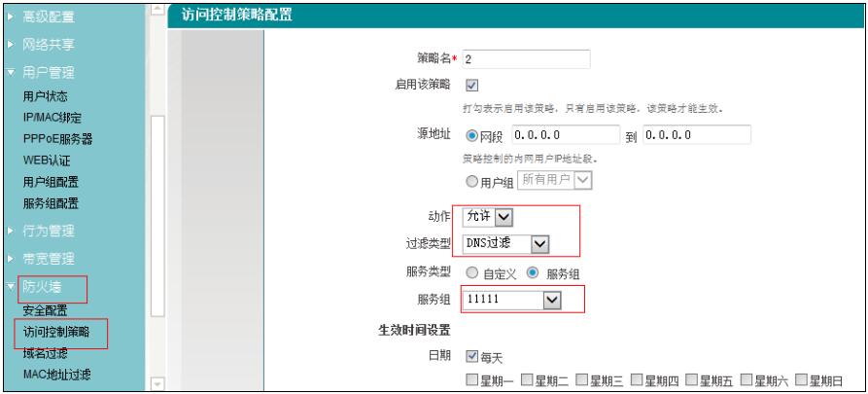The width and height of the screenshot is (868, 394).
Task: Click the 策略名 input field
Action: click(x=526, y=58)
